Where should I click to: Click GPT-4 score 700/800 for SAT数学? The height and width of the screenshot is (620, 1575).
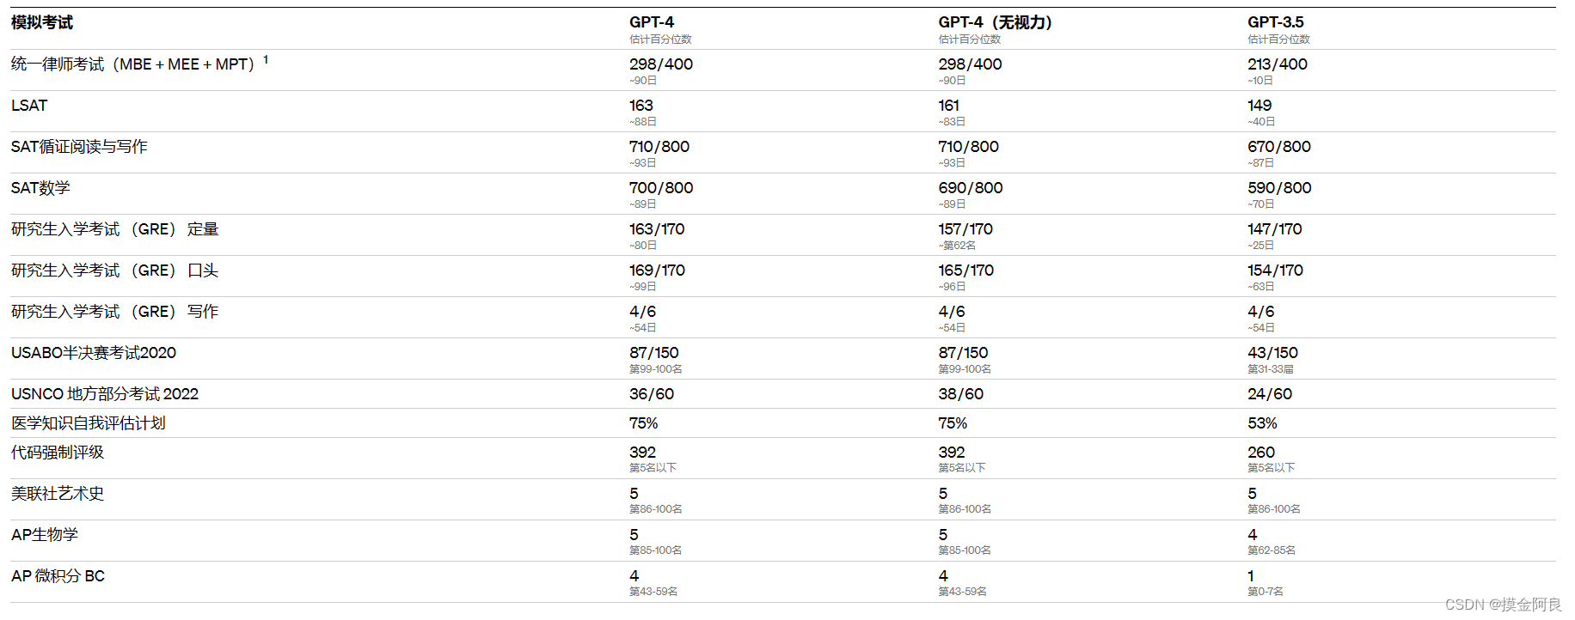pos(661,188)
